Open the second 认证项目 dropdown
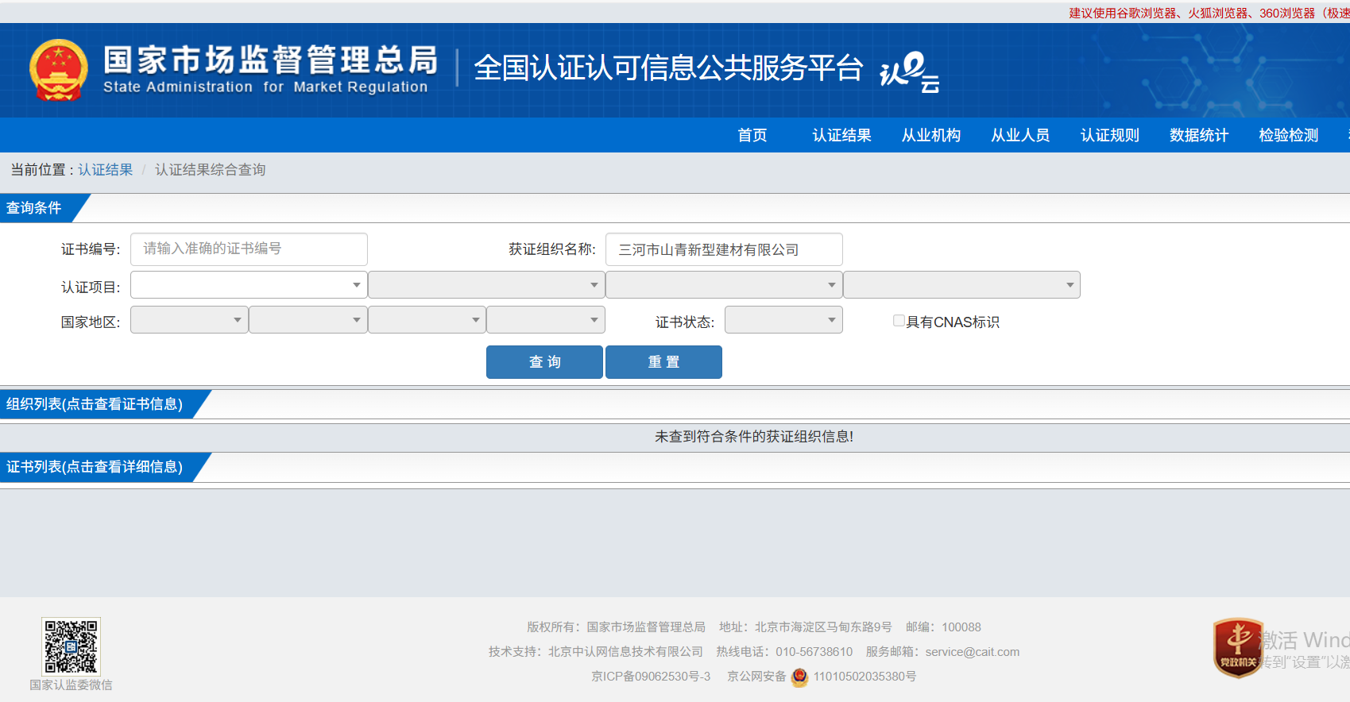 pos(486,285)
